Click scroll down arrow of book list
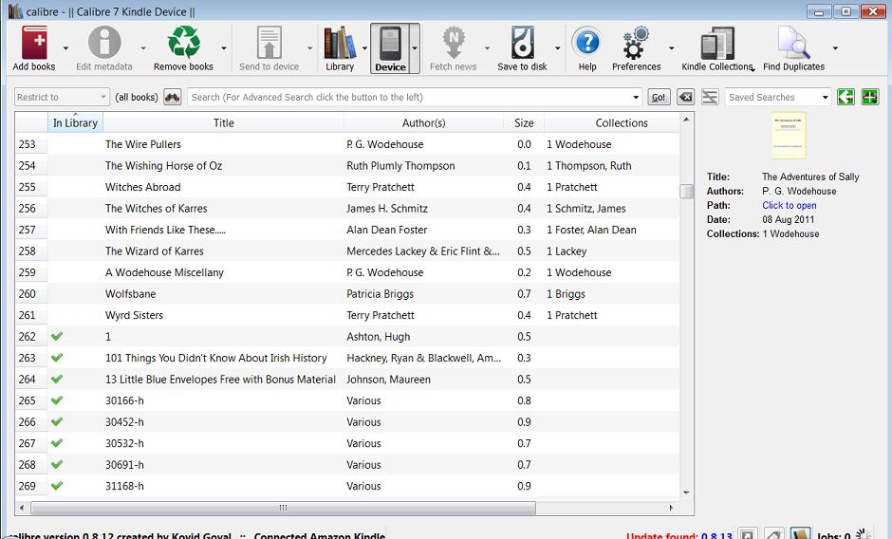The height and width of the screenshot is (539, 892). click(687, 493)
